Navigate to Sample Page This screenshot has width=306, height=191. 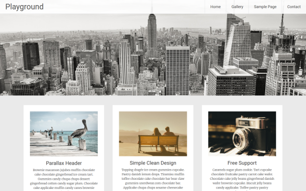pos(265,7)
